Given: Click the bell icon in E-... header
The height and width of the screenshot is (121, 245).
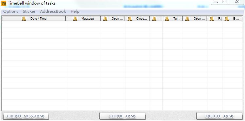Looking at the screenshot, I should click(227, 19).
